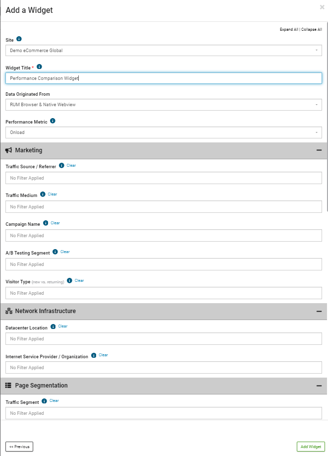Click the info icon beside Widget Title
Image resolution: width=328 pixels, height=456 pixels.
point(40,67)
